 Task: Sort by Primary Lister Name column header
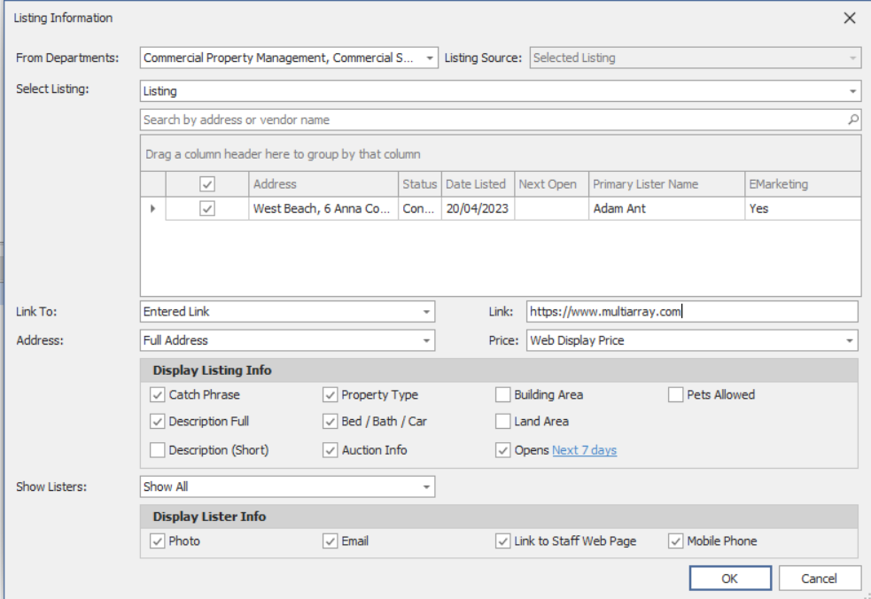click(666, 184)
